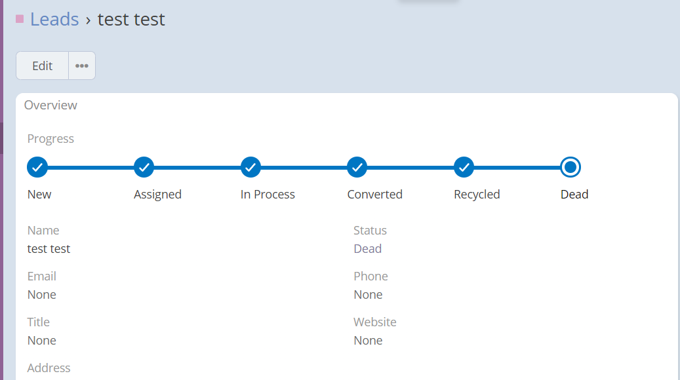Open the three-dots more actions dropdown
Image resolution: width=680 pixels, height=380 pixels.
pos(82,66)
